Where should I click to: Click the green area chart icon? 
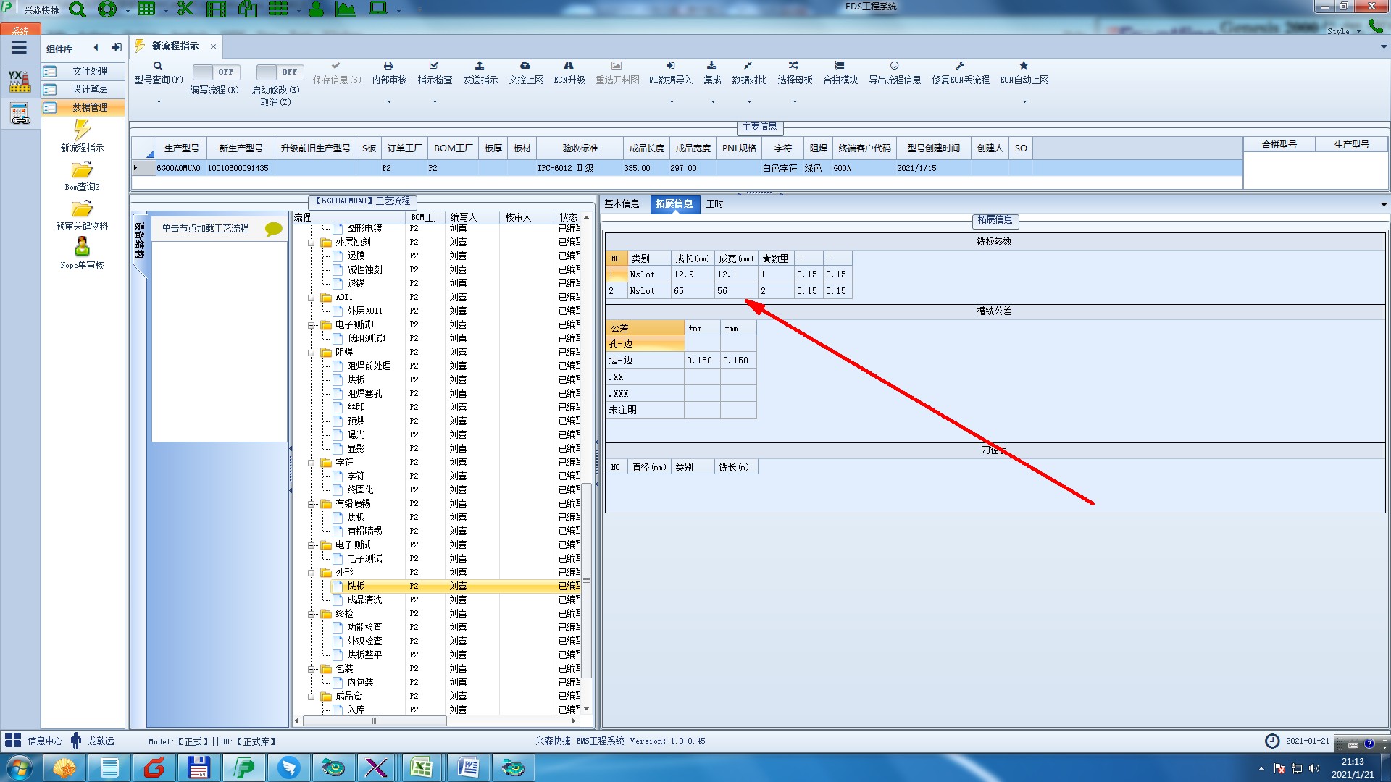pos(346,9)
